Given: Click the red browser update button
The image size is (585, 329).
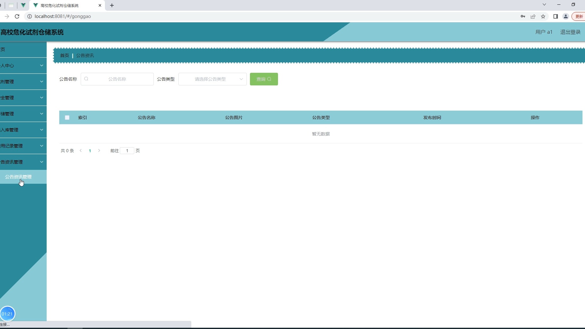Looking at the screenshot, I should tap(579, 16).
